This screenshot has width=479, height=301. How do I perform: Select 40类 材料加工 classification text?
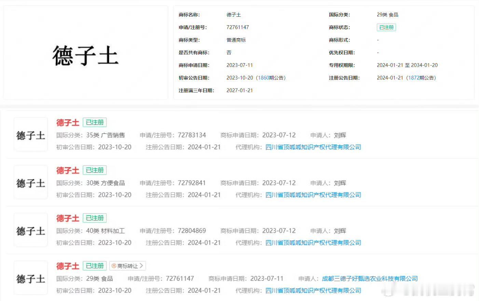tap(106, 231)
